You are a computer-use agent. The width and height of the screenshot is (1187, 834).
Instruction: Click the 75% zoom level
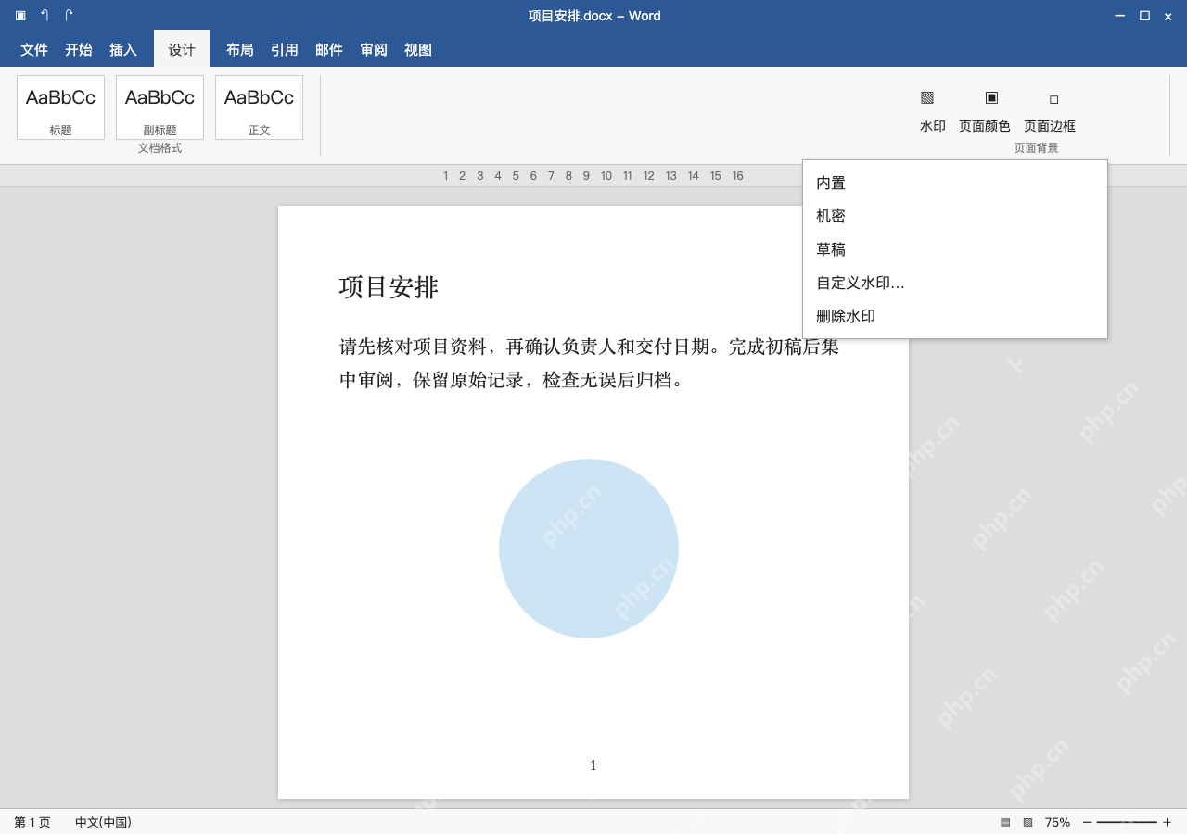tap(1057, 822)
